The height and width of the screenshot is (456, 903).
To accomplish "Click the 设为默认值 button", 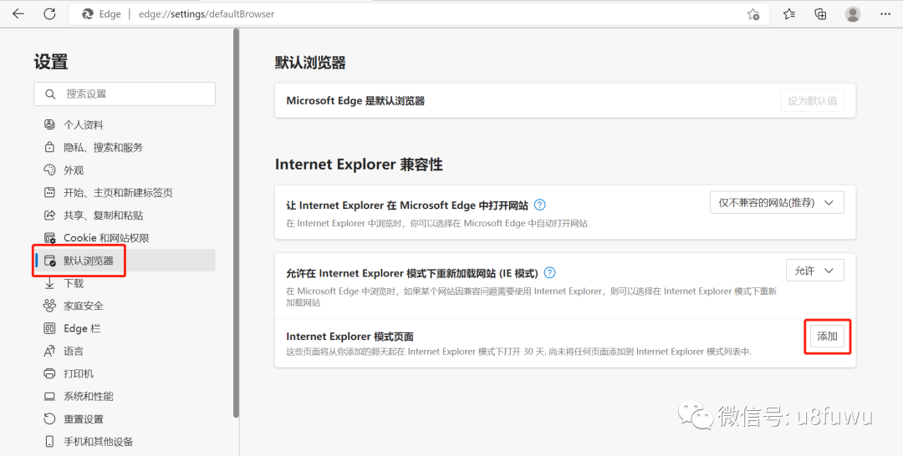I will click(x=812, y=100).
